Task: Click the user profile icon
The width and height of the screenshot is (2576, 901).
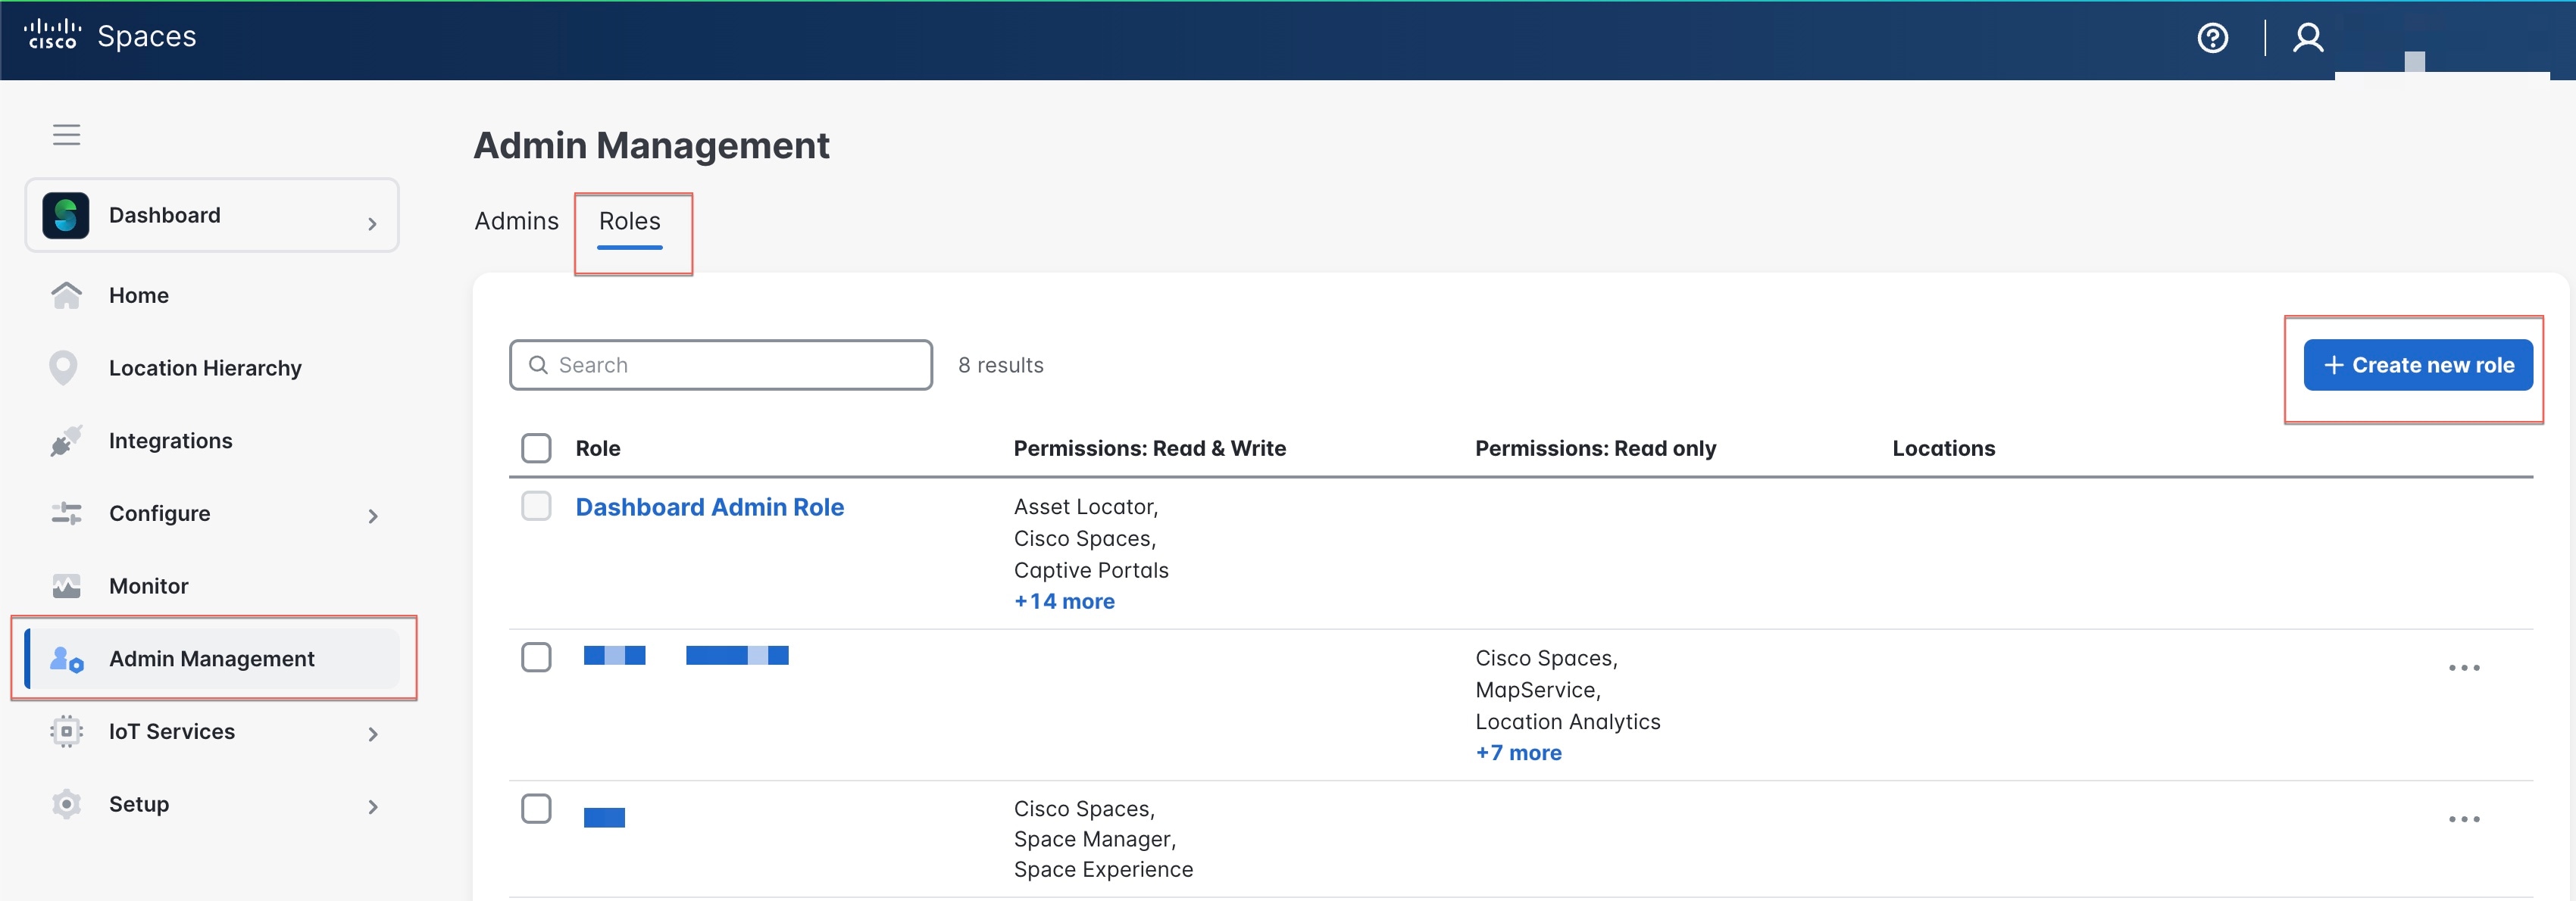Action: (x=2308, y=38)
